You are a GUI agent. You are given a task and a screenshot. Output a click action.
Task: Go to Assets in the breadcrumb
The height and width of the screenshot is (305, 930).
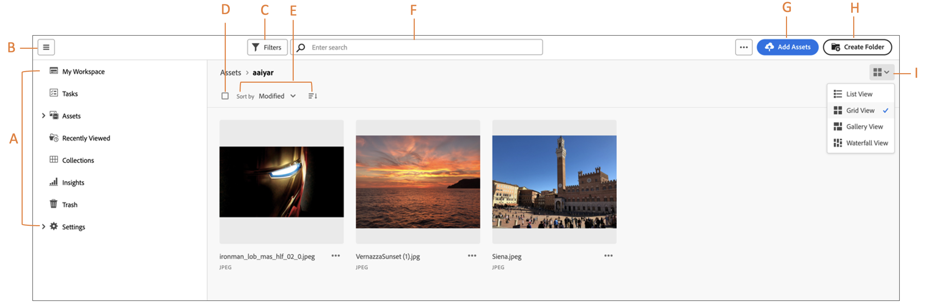coord(230,73)
